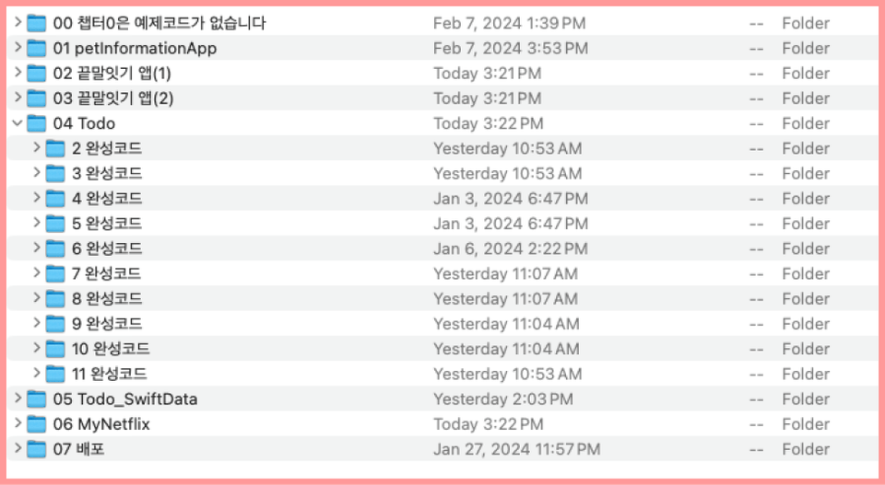The image size is (885, 485).
Task: Expand the 11 완성코드 subfolder
Action: 36,373
